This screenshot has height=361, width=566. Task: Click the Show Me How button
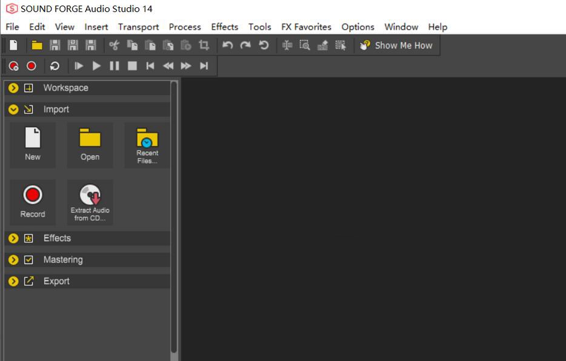click(x=396, y=45)
